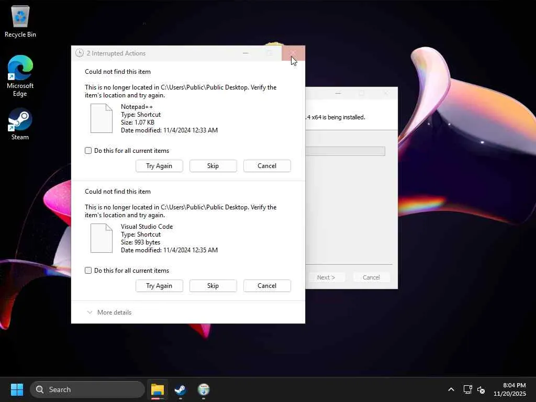Click Next in the installer window
The image size is (536, 402).
point(326,277)
